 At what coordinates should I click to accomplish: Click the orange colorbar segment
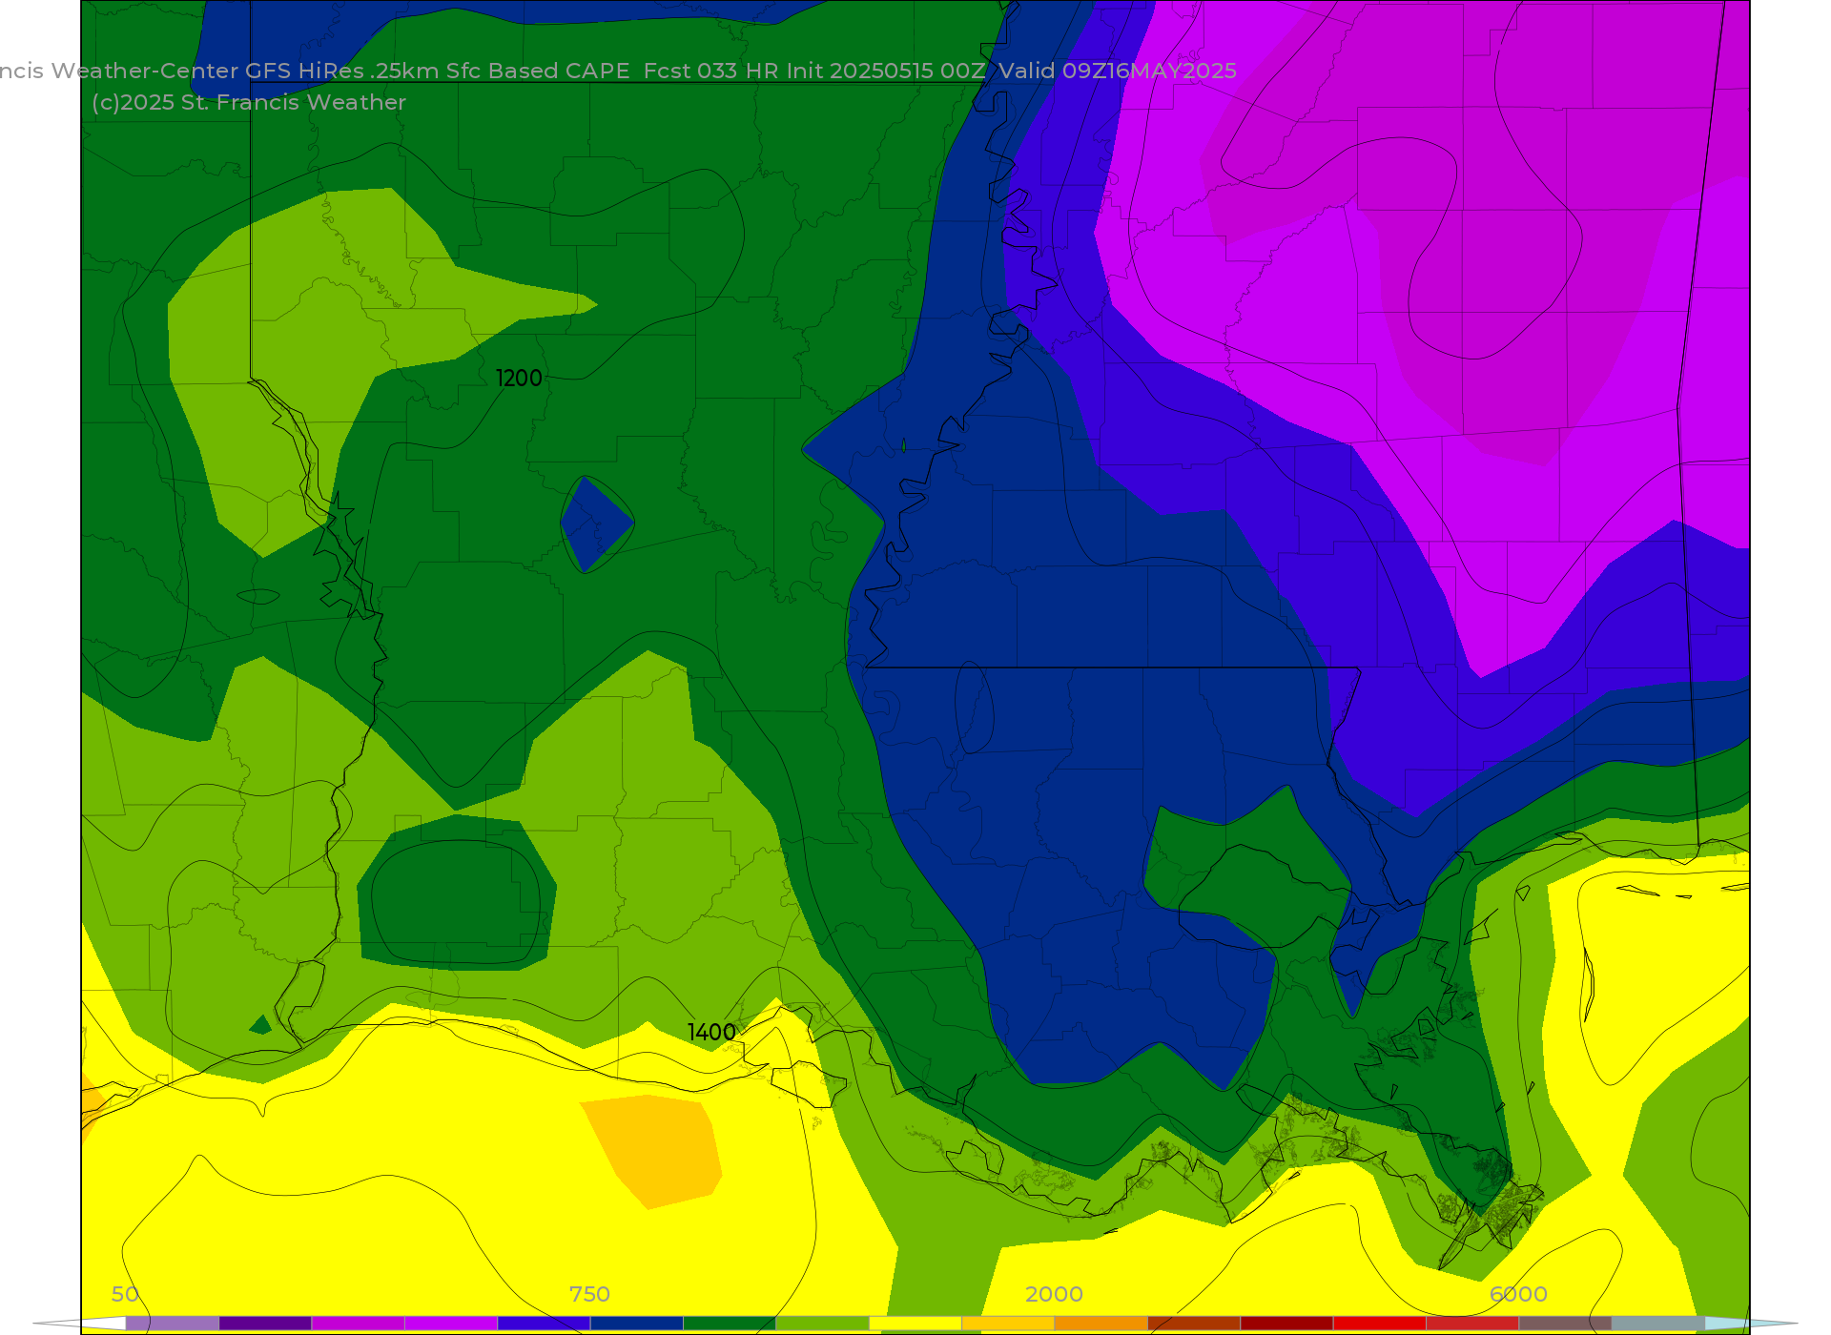1101,1324
